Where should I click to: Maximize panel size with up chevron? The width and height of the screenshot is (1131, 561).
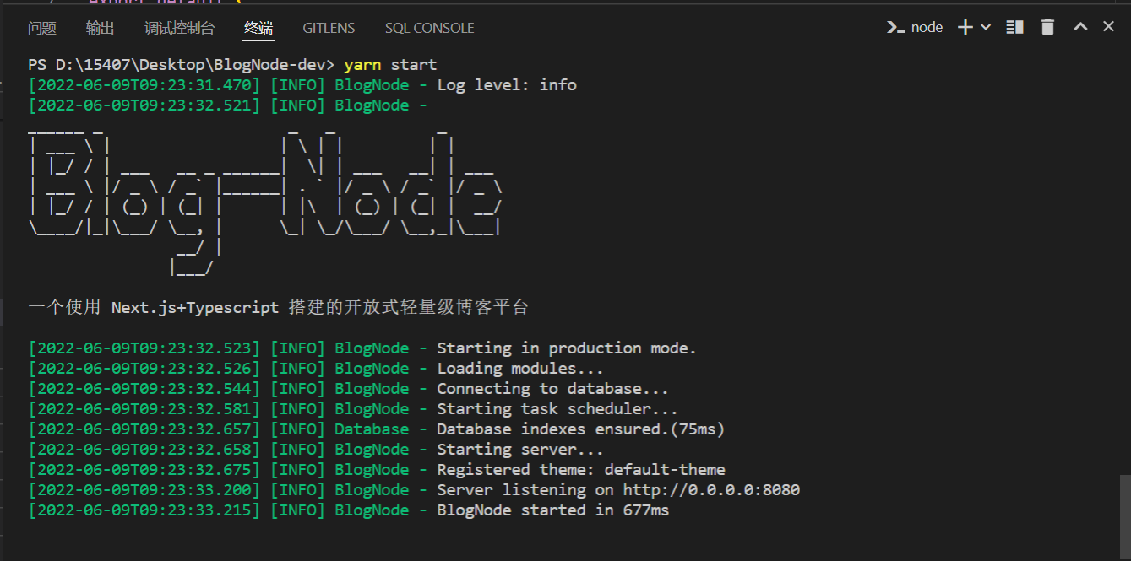1080,27
